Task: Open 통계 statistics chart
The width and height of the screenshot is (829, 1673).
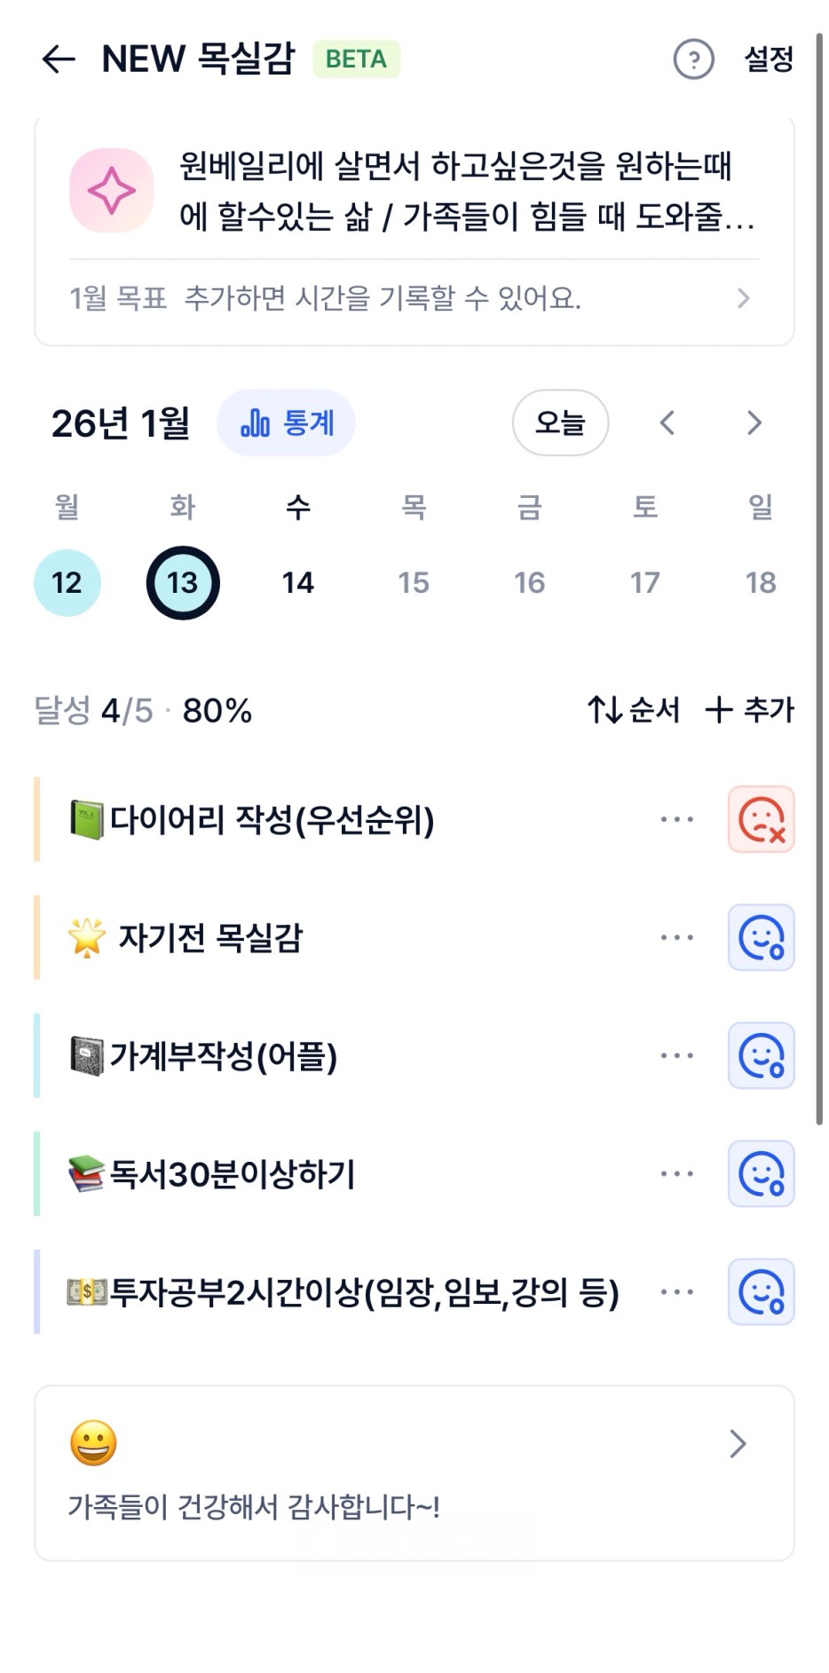Action: (x=286, y=423)
